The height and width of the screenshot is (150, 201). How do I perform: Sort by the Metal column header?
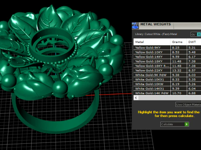152,42
